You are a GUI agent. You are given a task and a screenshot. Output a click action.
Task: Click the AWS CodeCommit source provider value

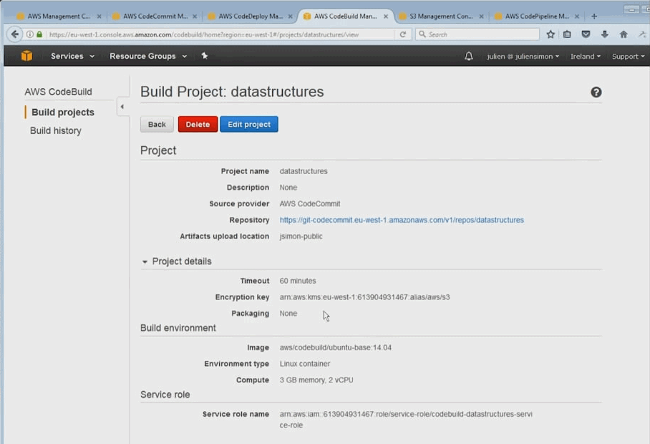310,203
